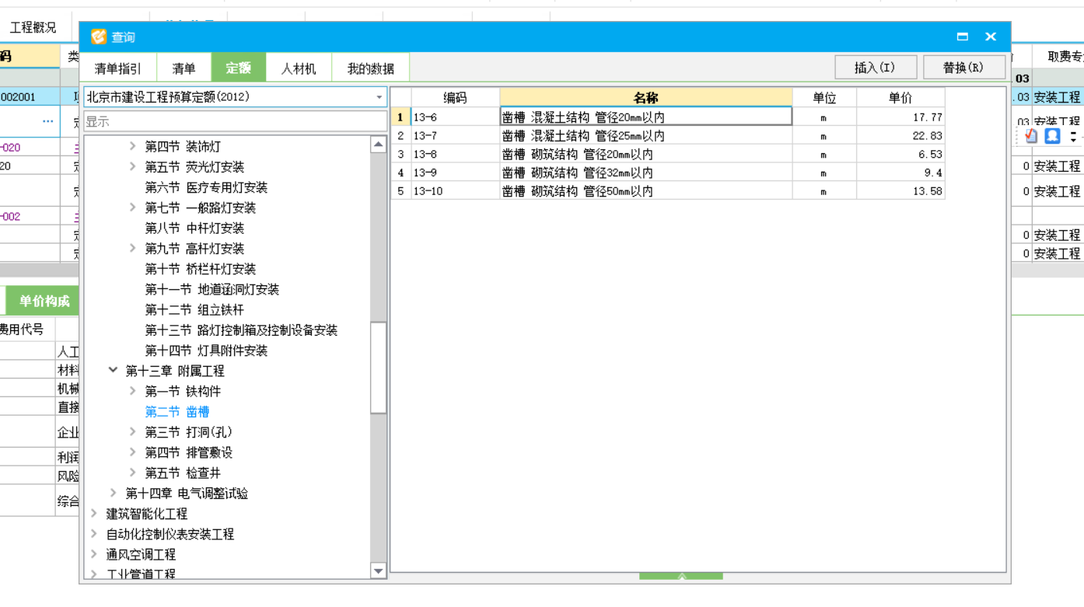Expand 第三节 打洞(孔) node
Screen dimensions: 1084x607
coord(132,431)
